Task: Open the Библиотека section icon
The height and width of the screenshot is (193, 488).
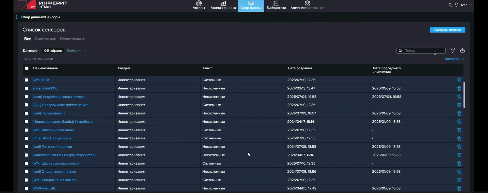Action: (276, 3)
